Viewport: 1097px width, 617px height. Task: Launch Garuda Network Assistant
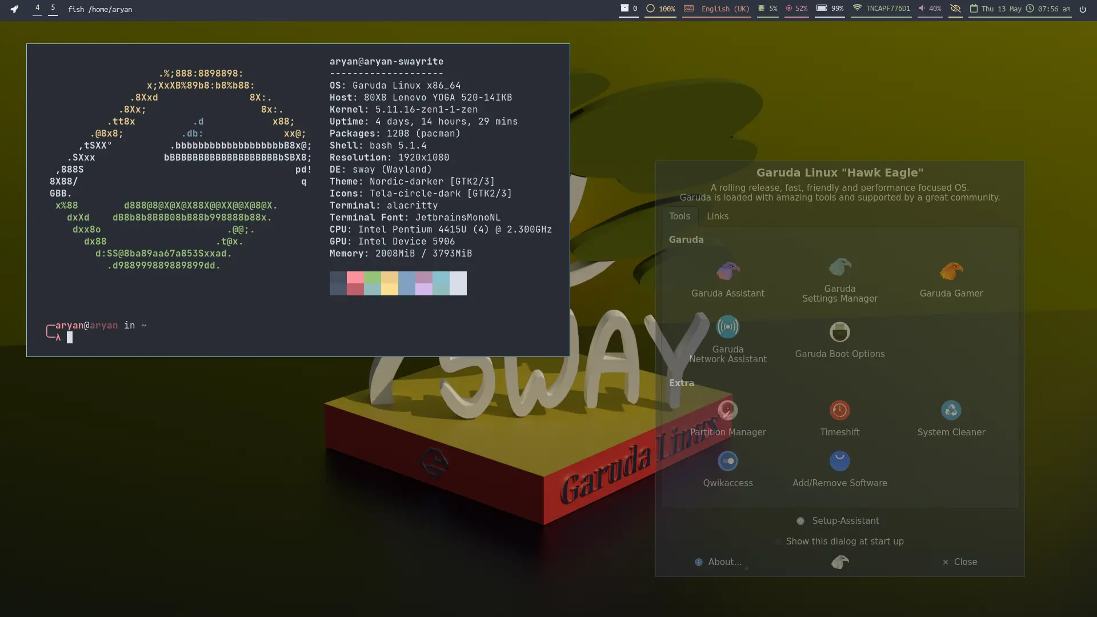click(x=728, y=339)
